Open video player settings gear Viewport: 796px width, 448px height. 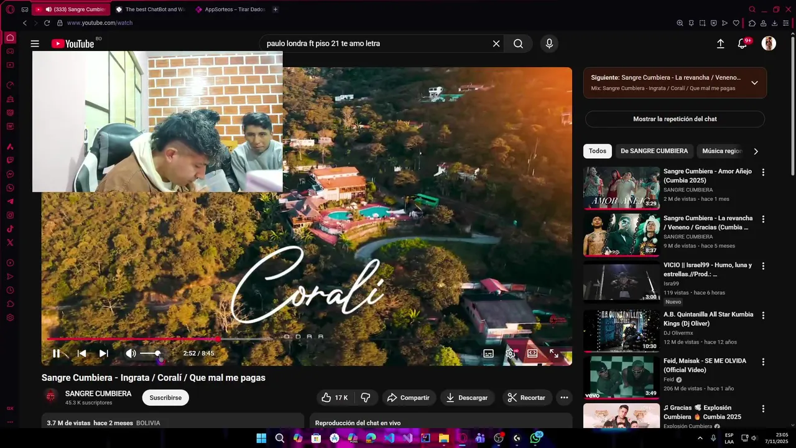[511, 353]
